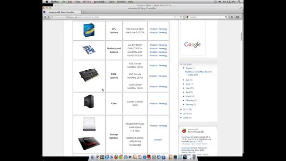Screen dimensions: 286x161
Task: Open the Firefox application menu
Action: (55, 2)
